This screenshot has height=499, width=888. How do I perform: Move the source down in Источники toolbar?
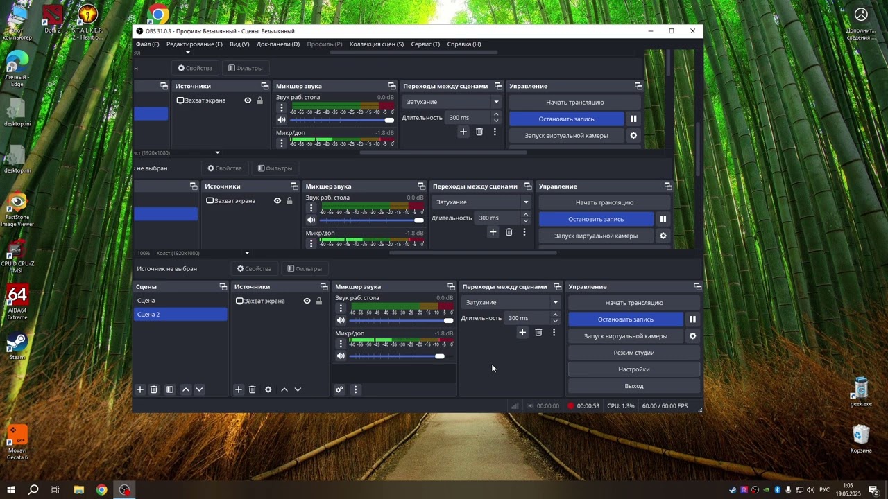(298, 389)
